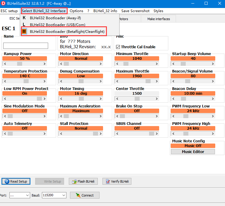The image size is (225, 206).
Task: Decrease SBUS Channel with left arrow
Action: pos(117,134)
